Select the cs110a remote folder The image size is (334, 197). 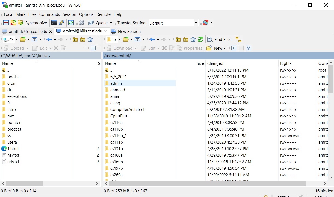tap(116, 123)
